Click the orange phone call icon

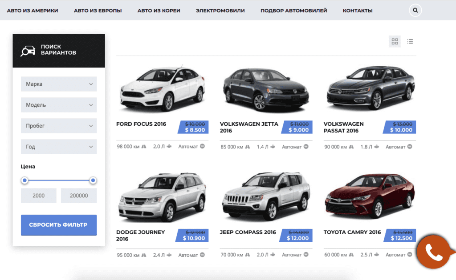coord(433,252)
